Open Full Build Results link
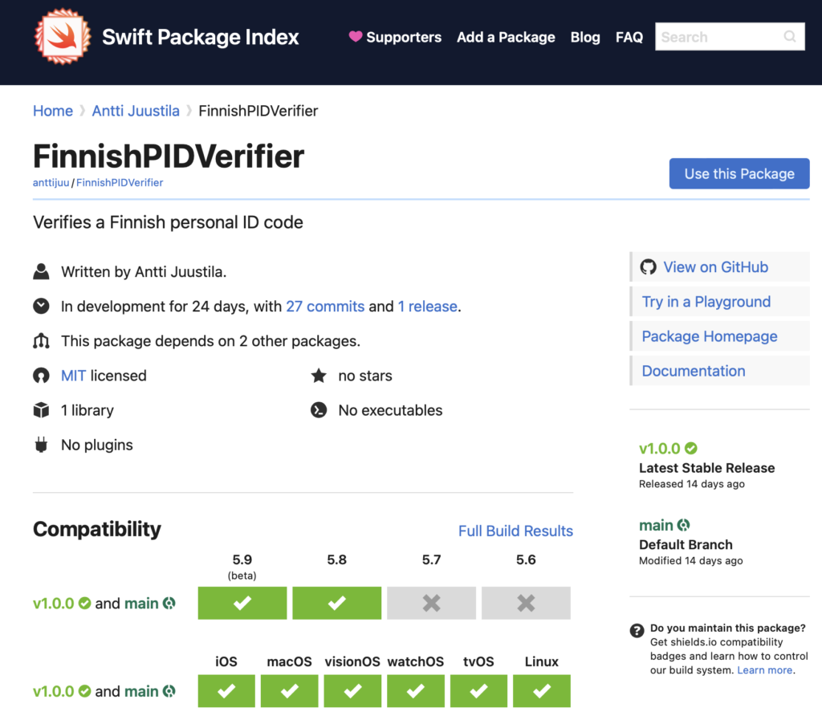 click(x=515, y=531)
